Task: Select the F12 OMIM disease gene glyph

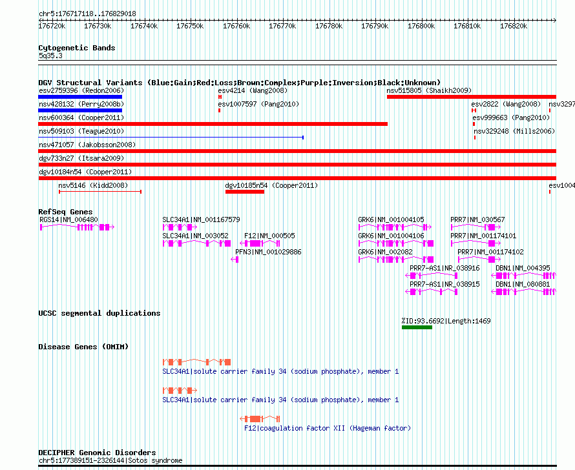Action: pos(260,419)
